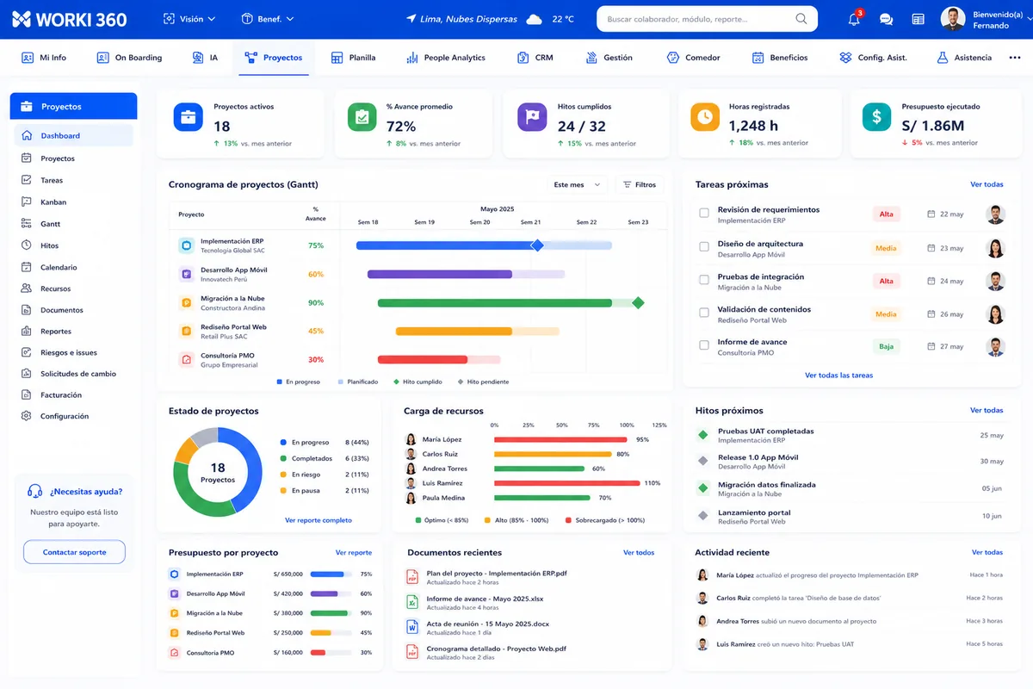The height and width of the screenshot is (689, 1033).
Task: Open Ver reporte link in Presupuesto
Action: pyautogui.click(x=354, y=552)
